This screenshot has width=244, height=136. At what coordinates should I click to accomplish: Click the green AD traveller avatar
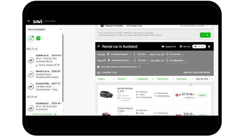click(38, 38)
